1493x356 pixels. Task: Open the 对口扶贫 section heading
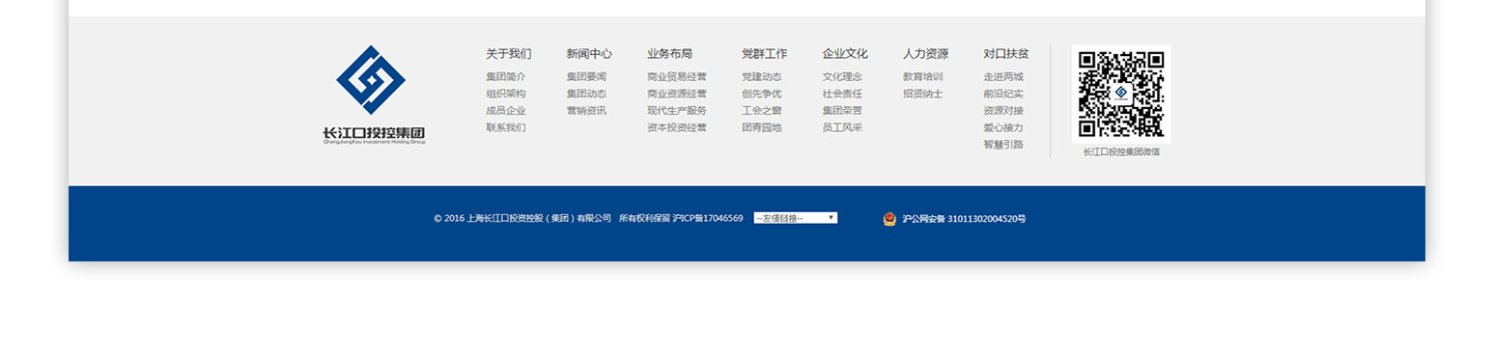tap(1006, 54)
